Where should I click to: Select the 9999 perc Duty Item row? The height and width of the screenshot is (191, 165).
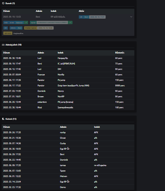pos(68,85)
